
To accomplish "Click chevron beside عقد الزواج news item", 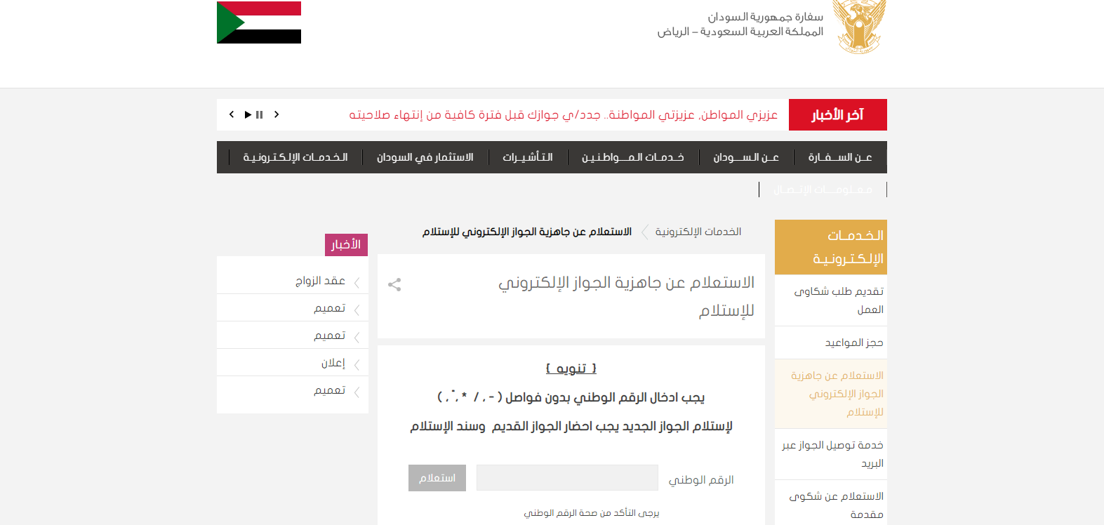I will (x=357, y=282).
